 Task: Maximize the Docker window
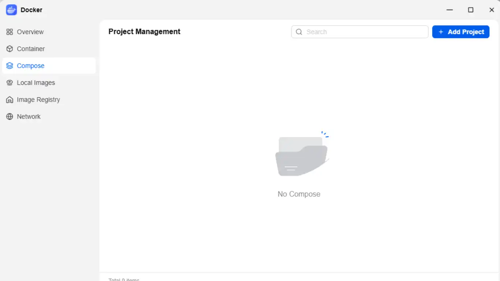pyautogui.click(x=471, y=10)
